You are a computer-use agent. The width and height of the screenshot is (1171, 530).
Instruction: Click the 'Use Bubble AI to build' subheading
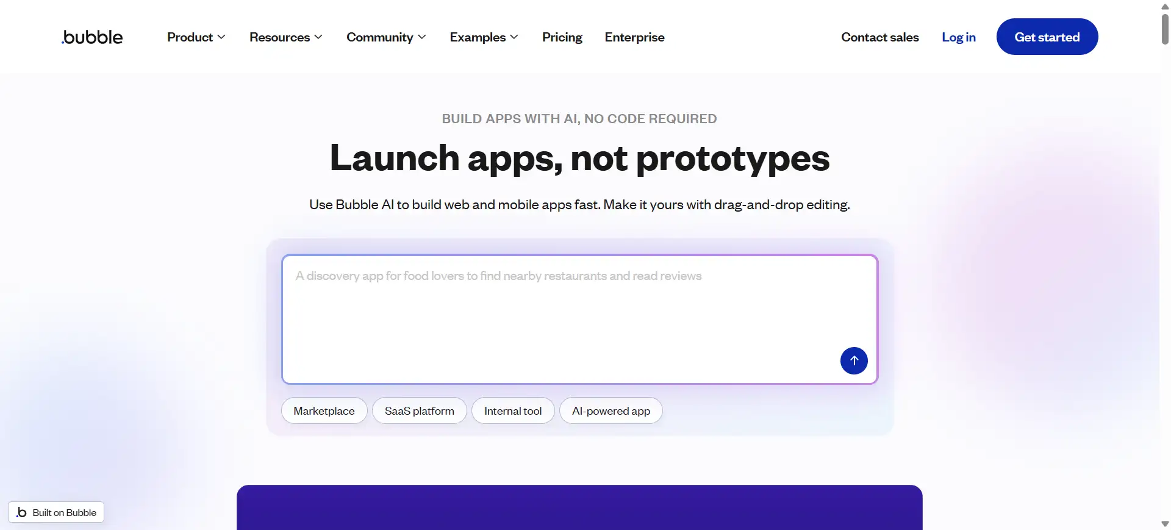[x=579, y=204]
